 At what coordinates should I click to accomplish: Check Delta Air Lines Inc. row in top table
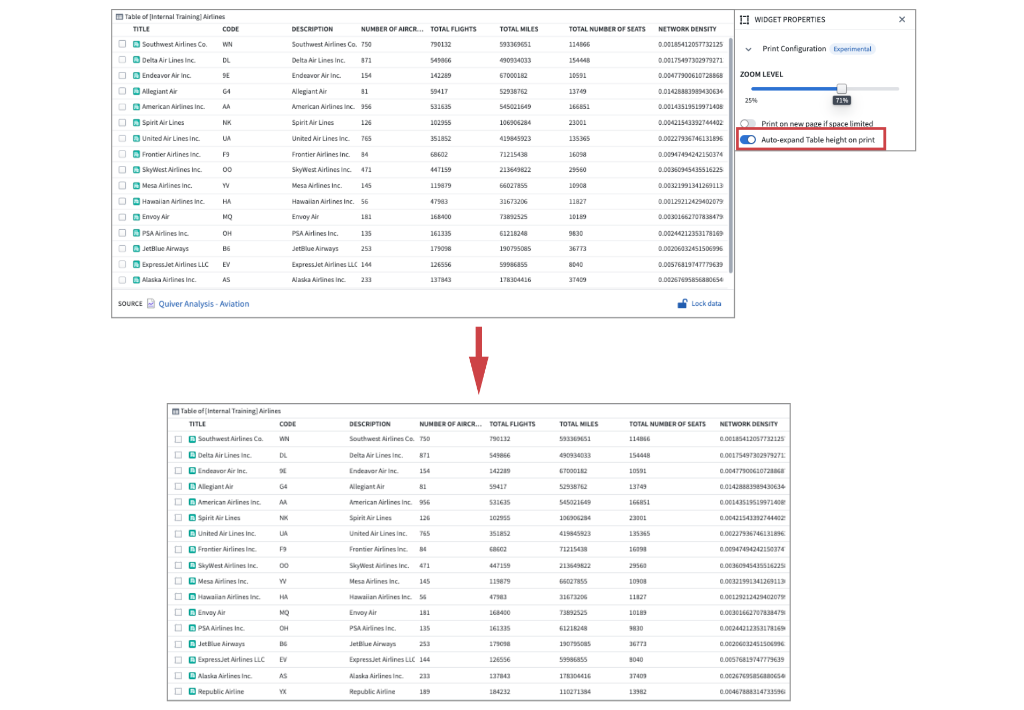click(122, 60)
